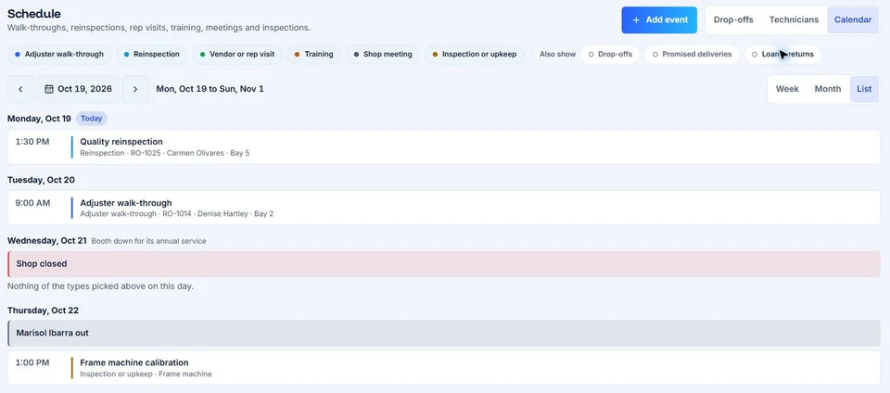
Task: Toggle the Vendor or rep visit filter
Action: [236, 55]
